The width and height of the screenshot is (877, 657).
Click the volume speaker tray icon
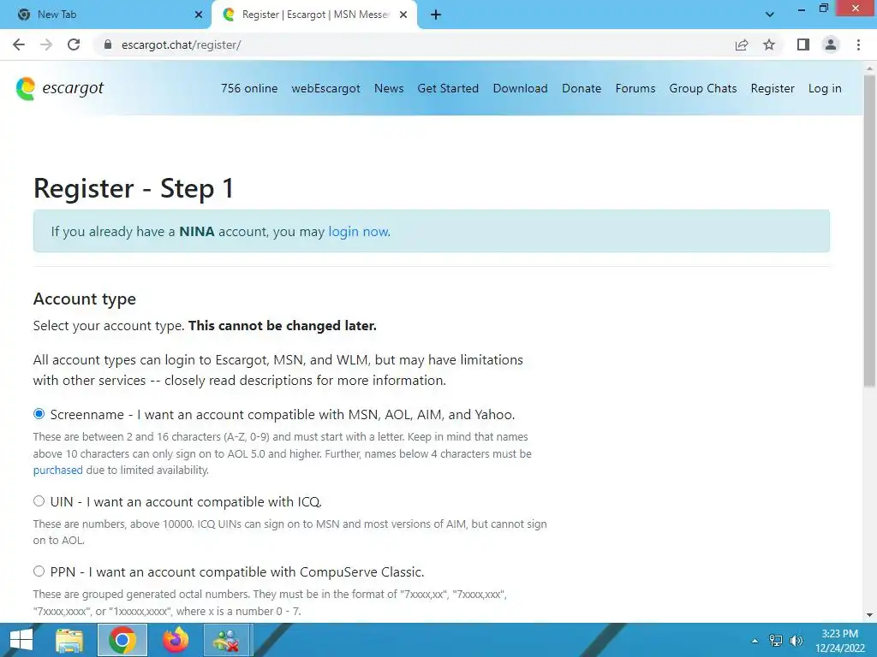pyautogui.click(x=796, y=641)
